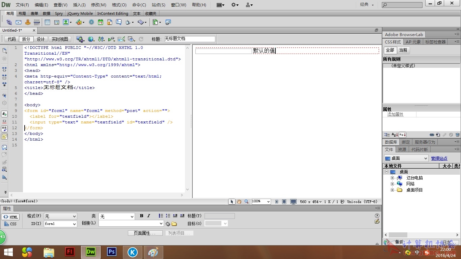Open the 插入(I) menu
The width and height of the screenshot is (461, 259).
click(80, 5)
